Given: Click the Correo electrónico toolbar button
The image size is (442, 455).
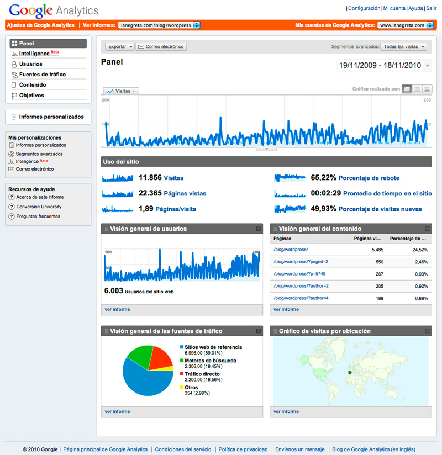Looking at the screenshot, I should tap(161, 47).
